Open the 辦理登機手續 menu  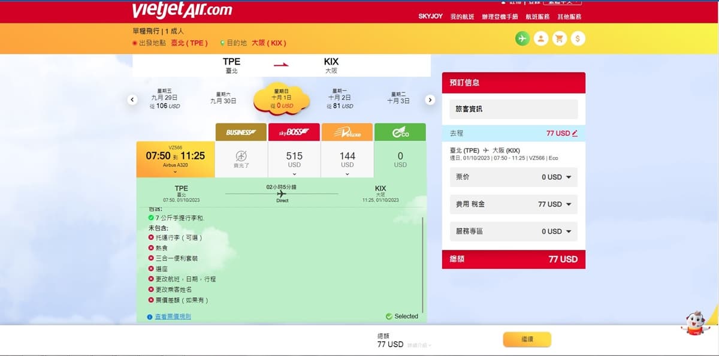[500, 17]
